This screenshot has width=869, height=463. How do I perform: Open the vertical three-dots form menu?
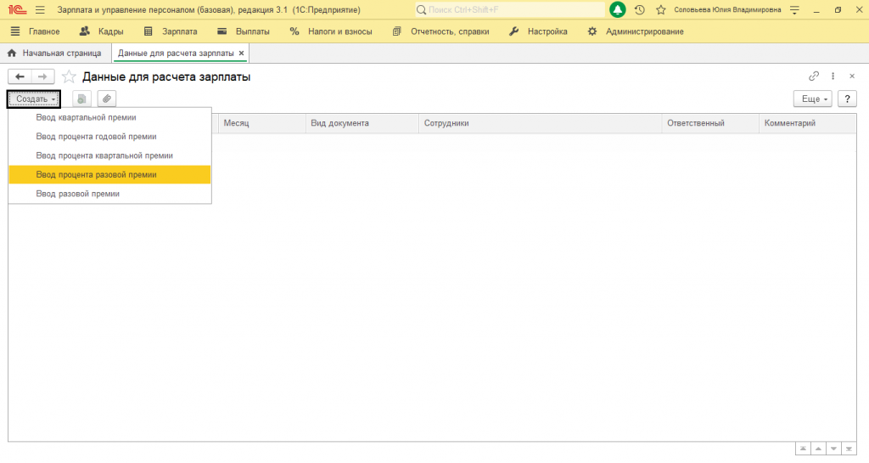833,76
